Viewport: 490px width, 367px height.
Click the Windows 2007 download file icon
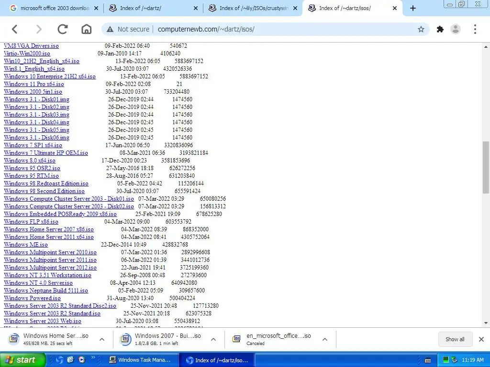[x=125, y=339]
